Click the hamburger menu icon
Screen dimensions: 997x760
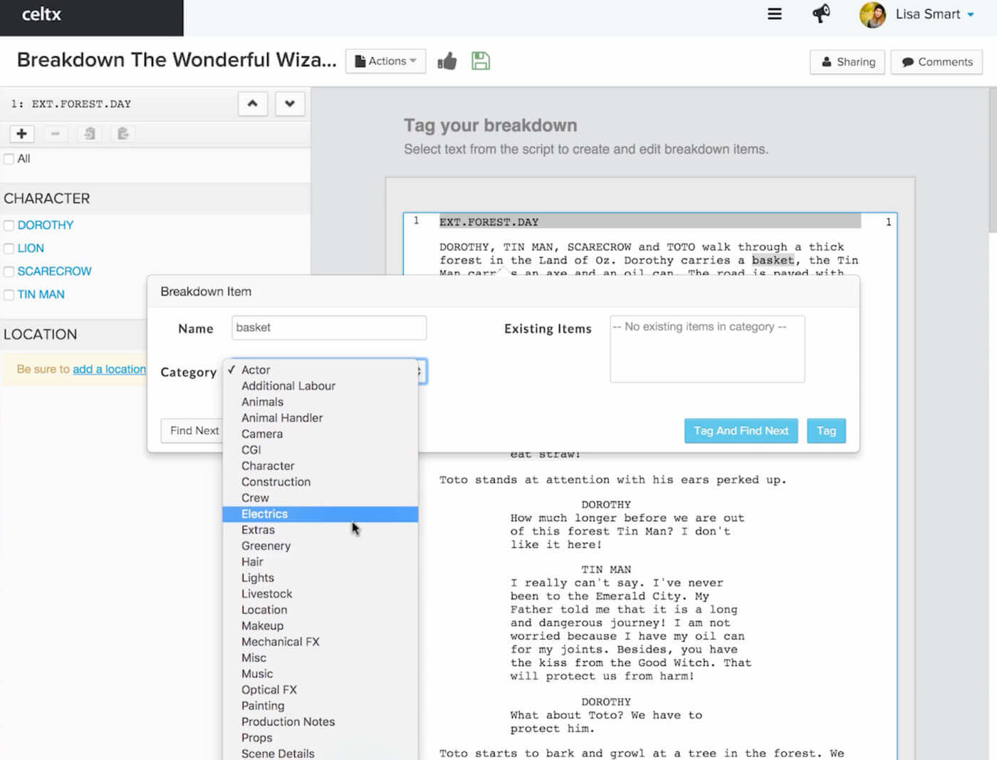pyautogui.click(x=774, y=14)
